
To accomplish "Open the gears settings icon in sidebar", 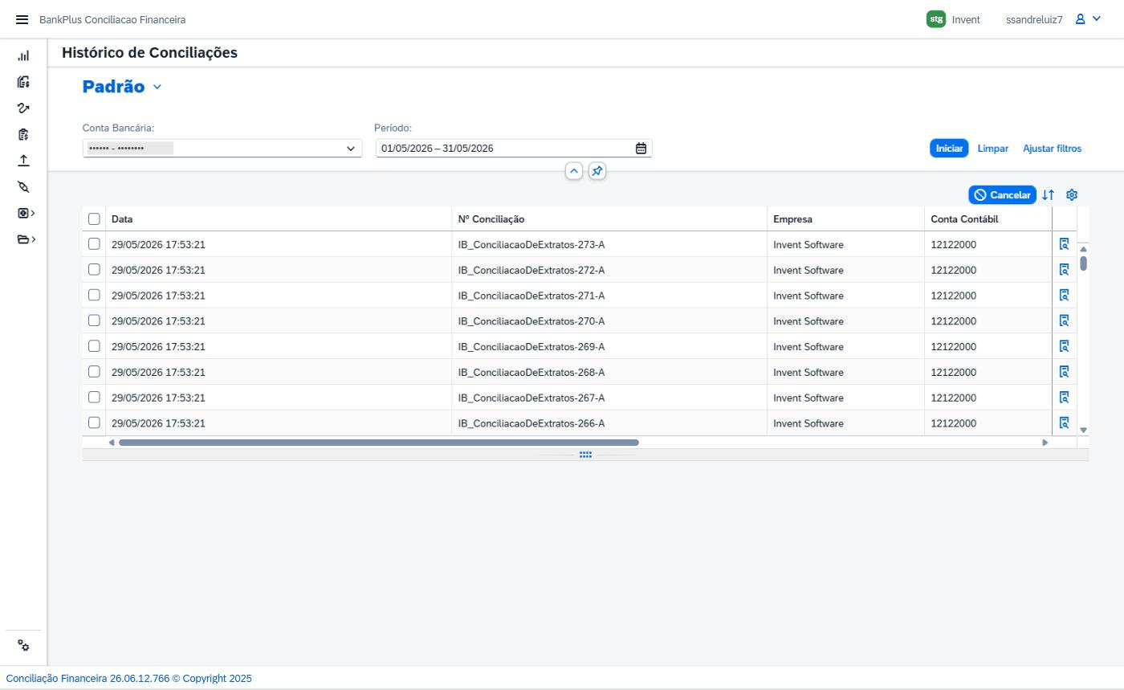I will 23,647.
